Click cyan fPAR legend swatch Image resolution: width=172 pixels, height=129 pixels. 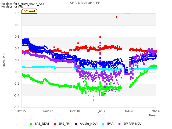click(x=103, y=124)
